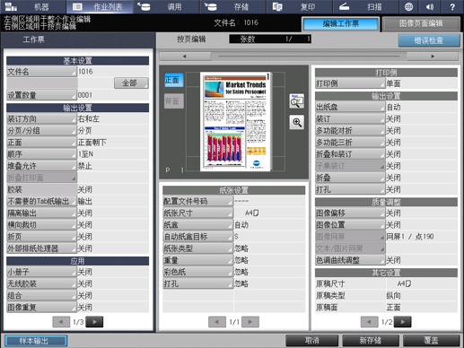Image resolution: width=464 pixels, height=348 pixels.
Task: Open the preview detail magnifier icon
Action: (296, 101)
